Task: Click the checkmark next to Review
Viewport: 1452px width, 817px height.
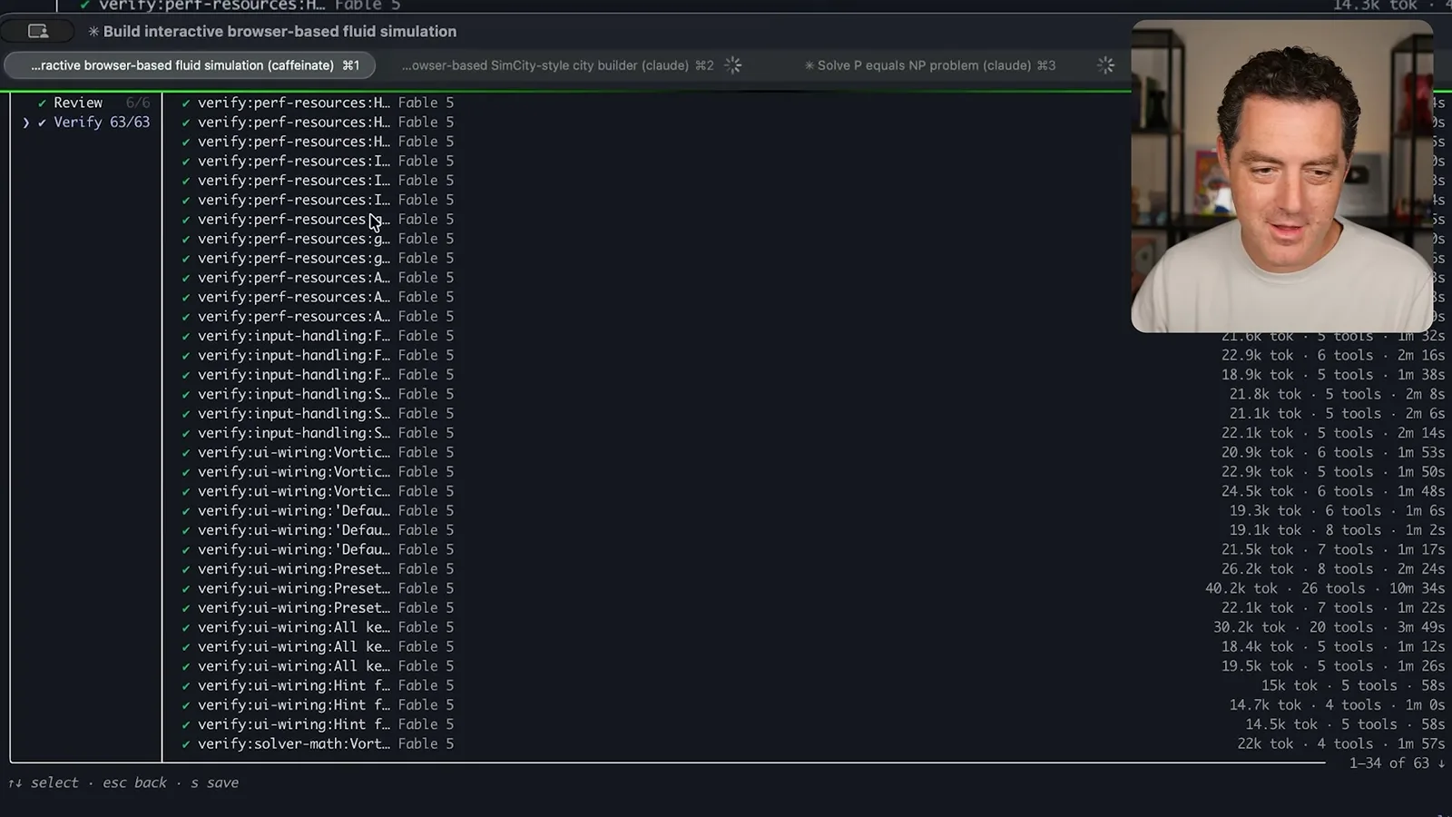Action: pos(42,103)
